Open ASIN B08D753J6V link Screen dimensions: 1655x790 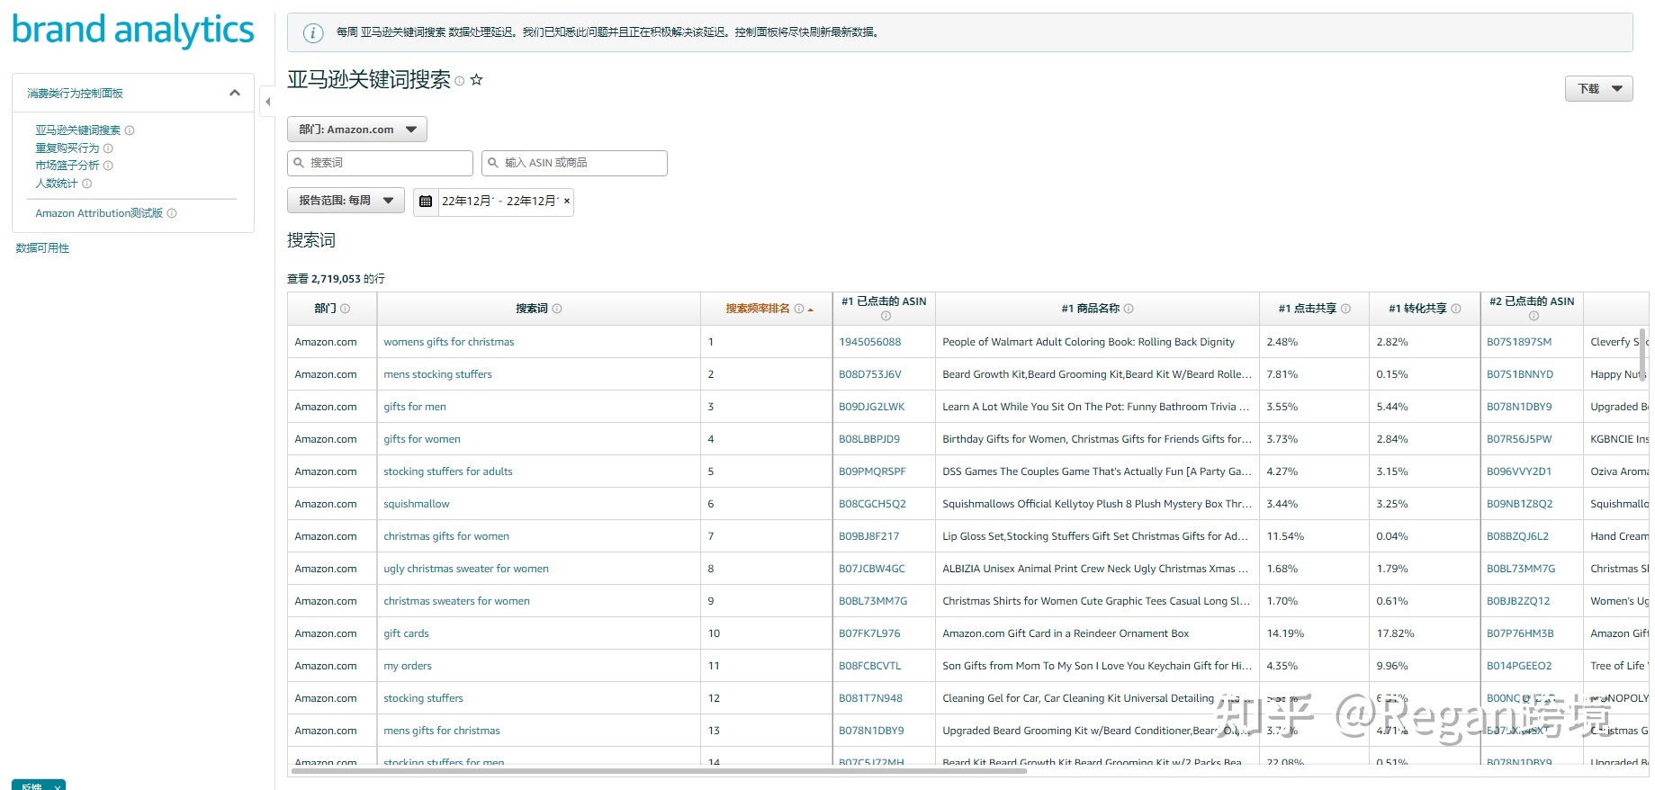(870, 374)
